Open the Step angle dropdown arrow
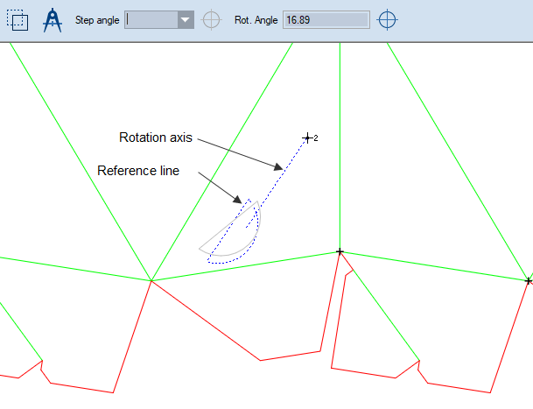Viewport: 533px width, 409px height. pos(185,19)
